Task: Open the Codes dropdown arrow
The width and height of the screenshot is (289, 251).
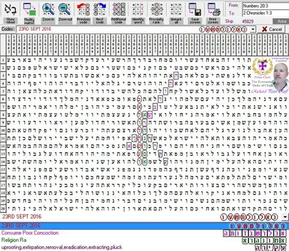Action: (x=253, y=29)
